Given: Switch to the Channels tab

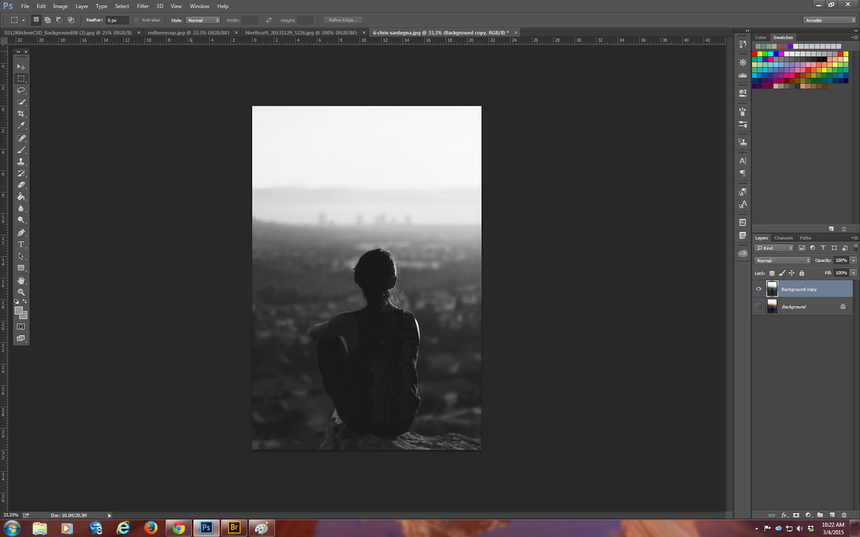Looking at the screenshot, I should click(783, 238).
